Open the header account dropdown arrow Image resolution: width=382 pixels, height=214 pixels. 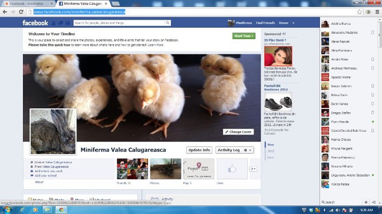click(x=294, y=23)
